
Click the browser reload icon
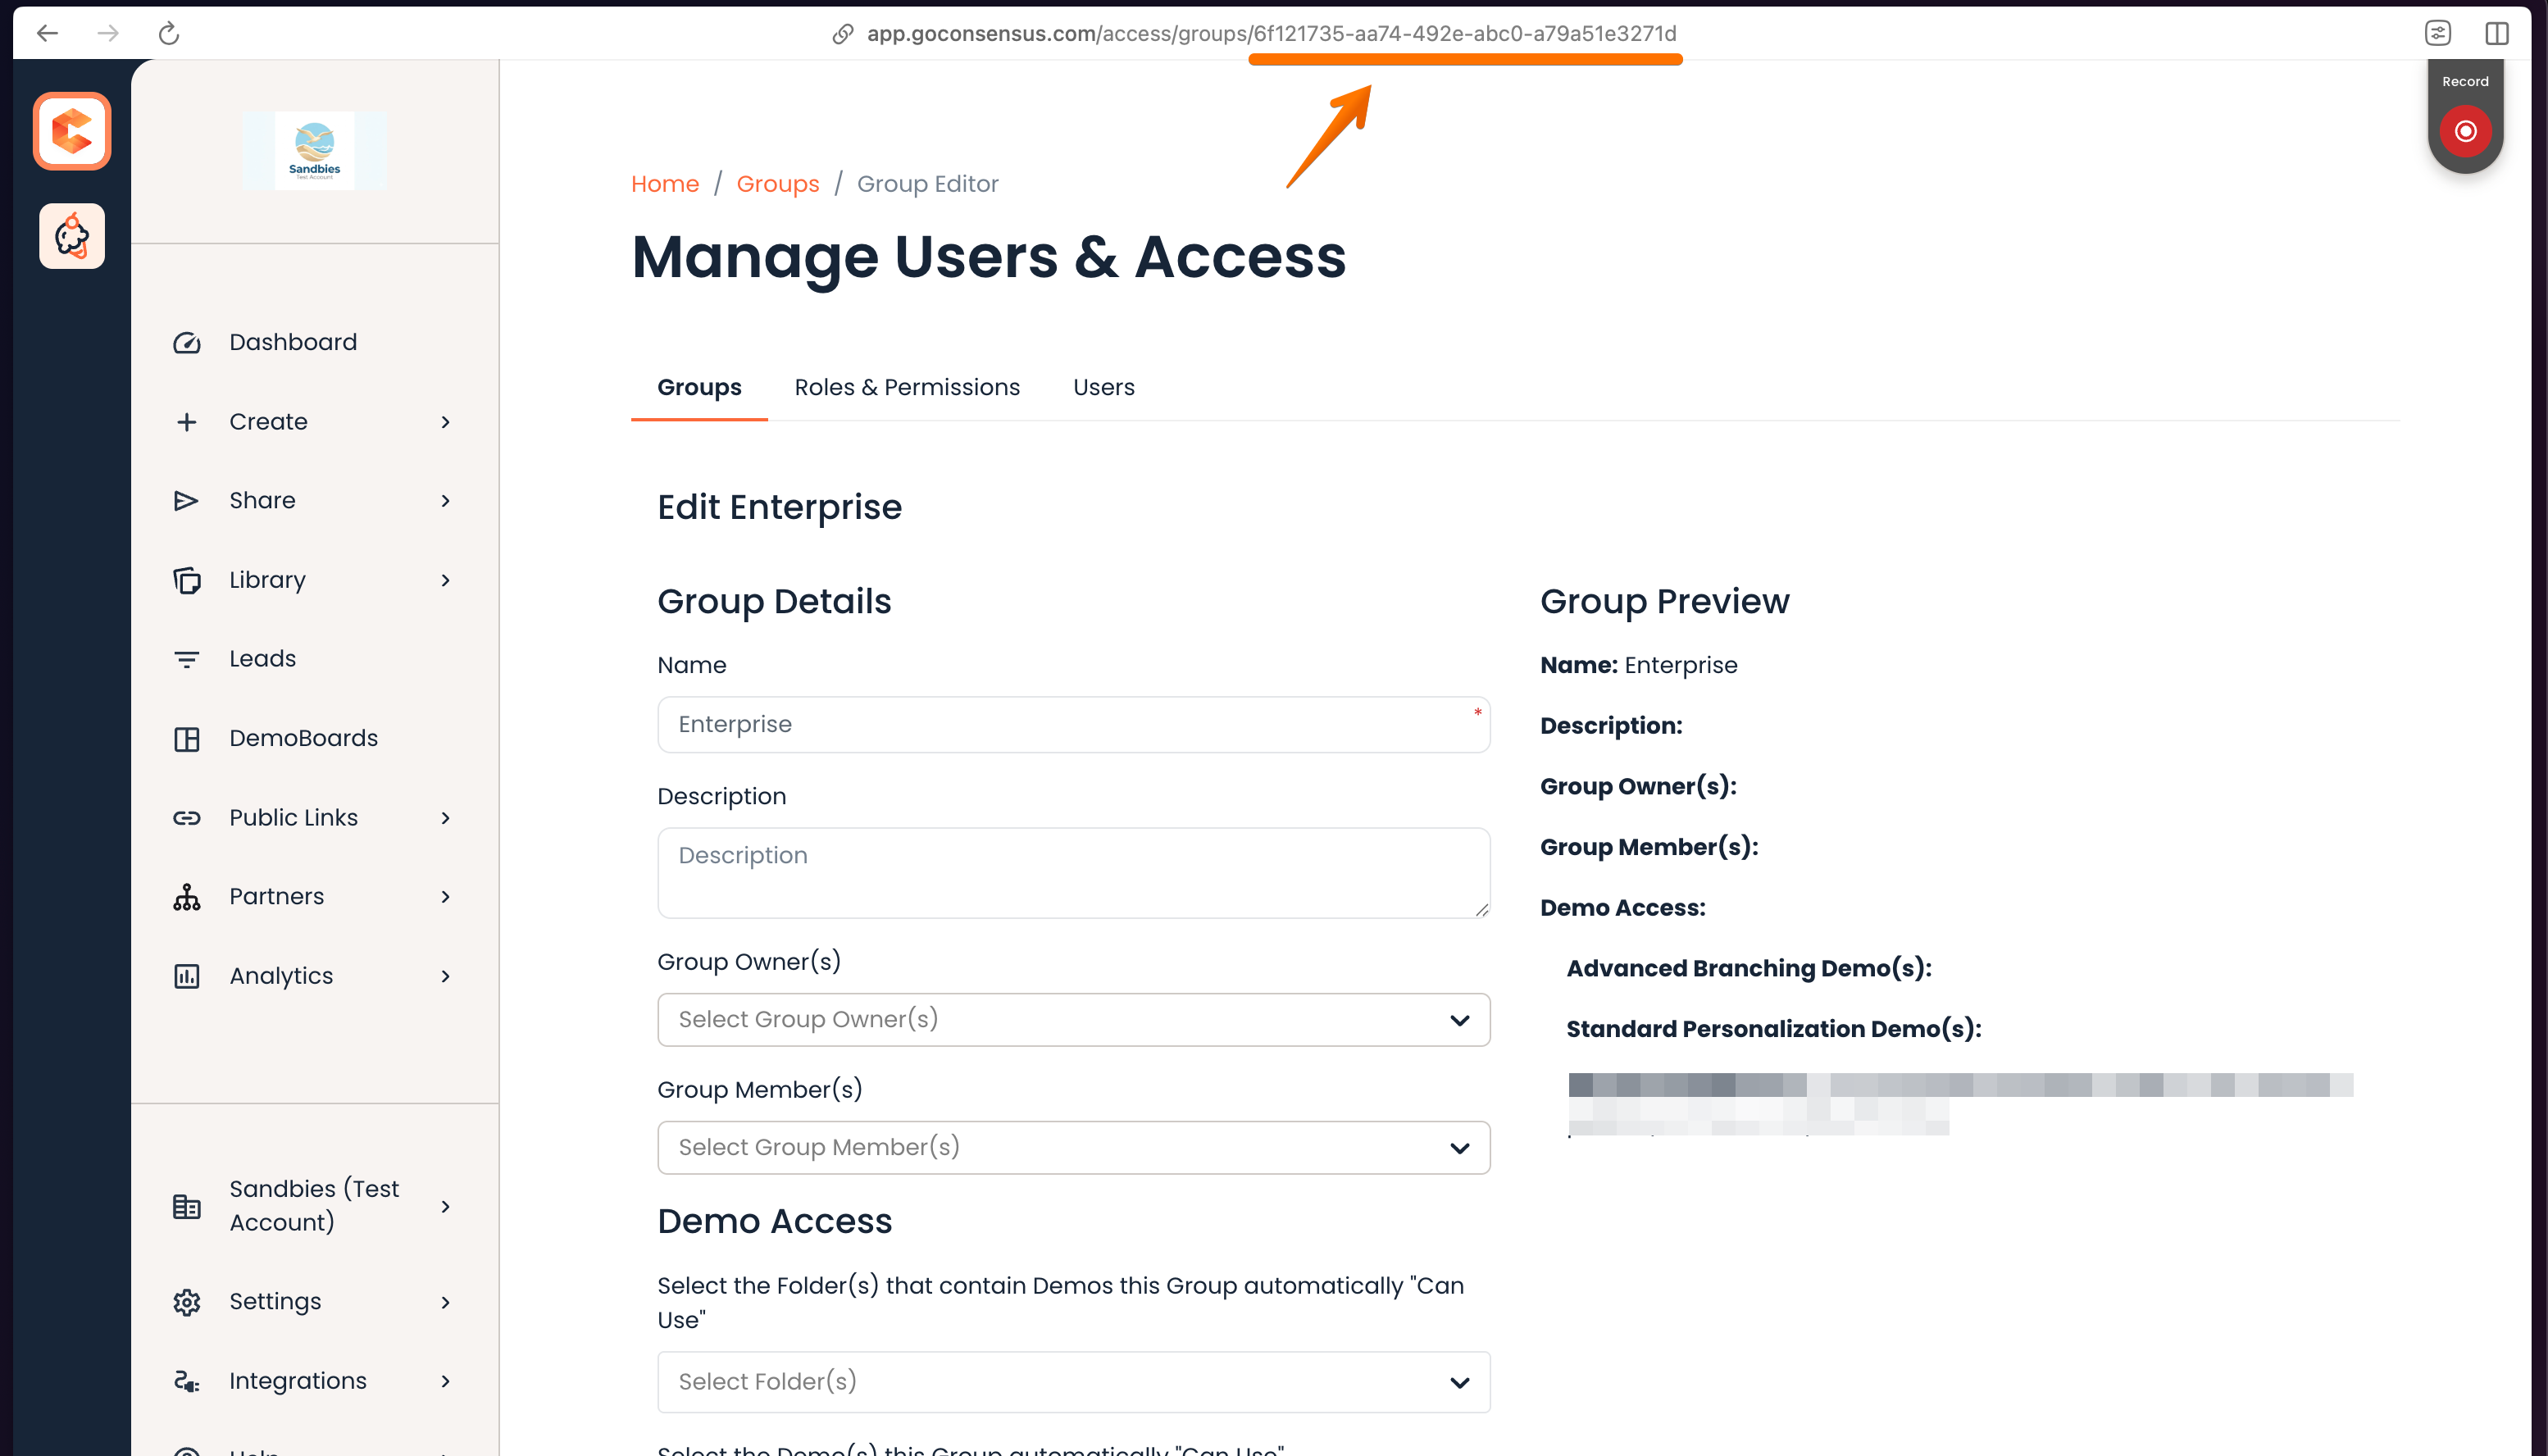coord(169,33)
